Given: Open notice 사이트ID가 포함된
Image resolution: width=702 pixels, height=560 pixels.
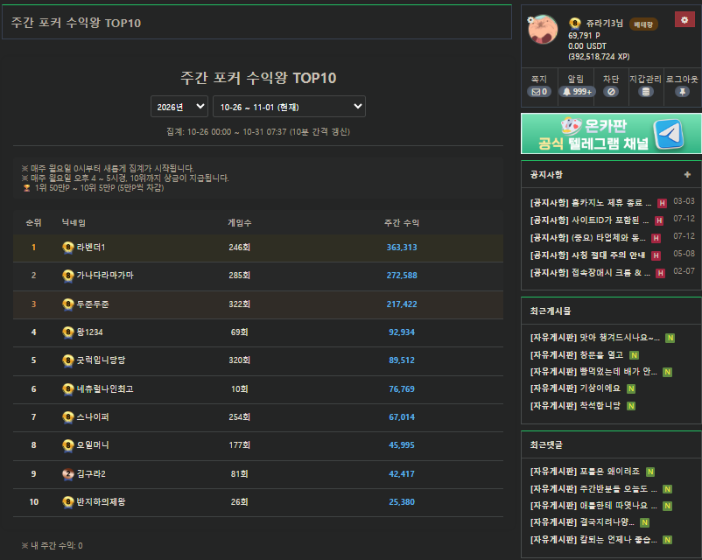Looking at the screenshot, I should (x=589, y=220).
